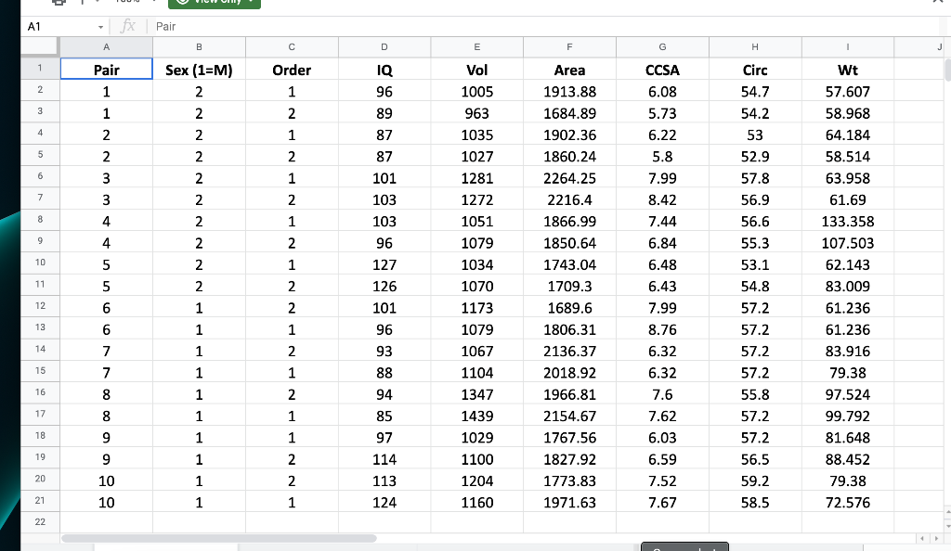951x551 pixels.
Task: Select row 17 header
Action: 40,414
